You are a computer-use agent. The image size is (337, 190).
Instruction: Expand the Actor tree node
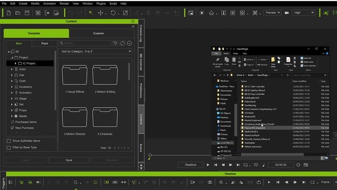click(x=12, y=69)
